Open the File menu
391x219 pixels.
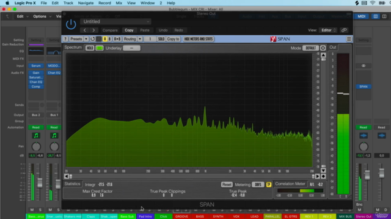tap(43, 3)
